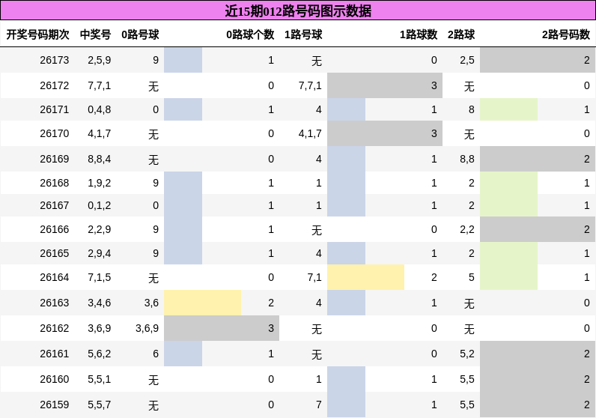
Task: Select period number 26172
Action: [x=55, y=85]
